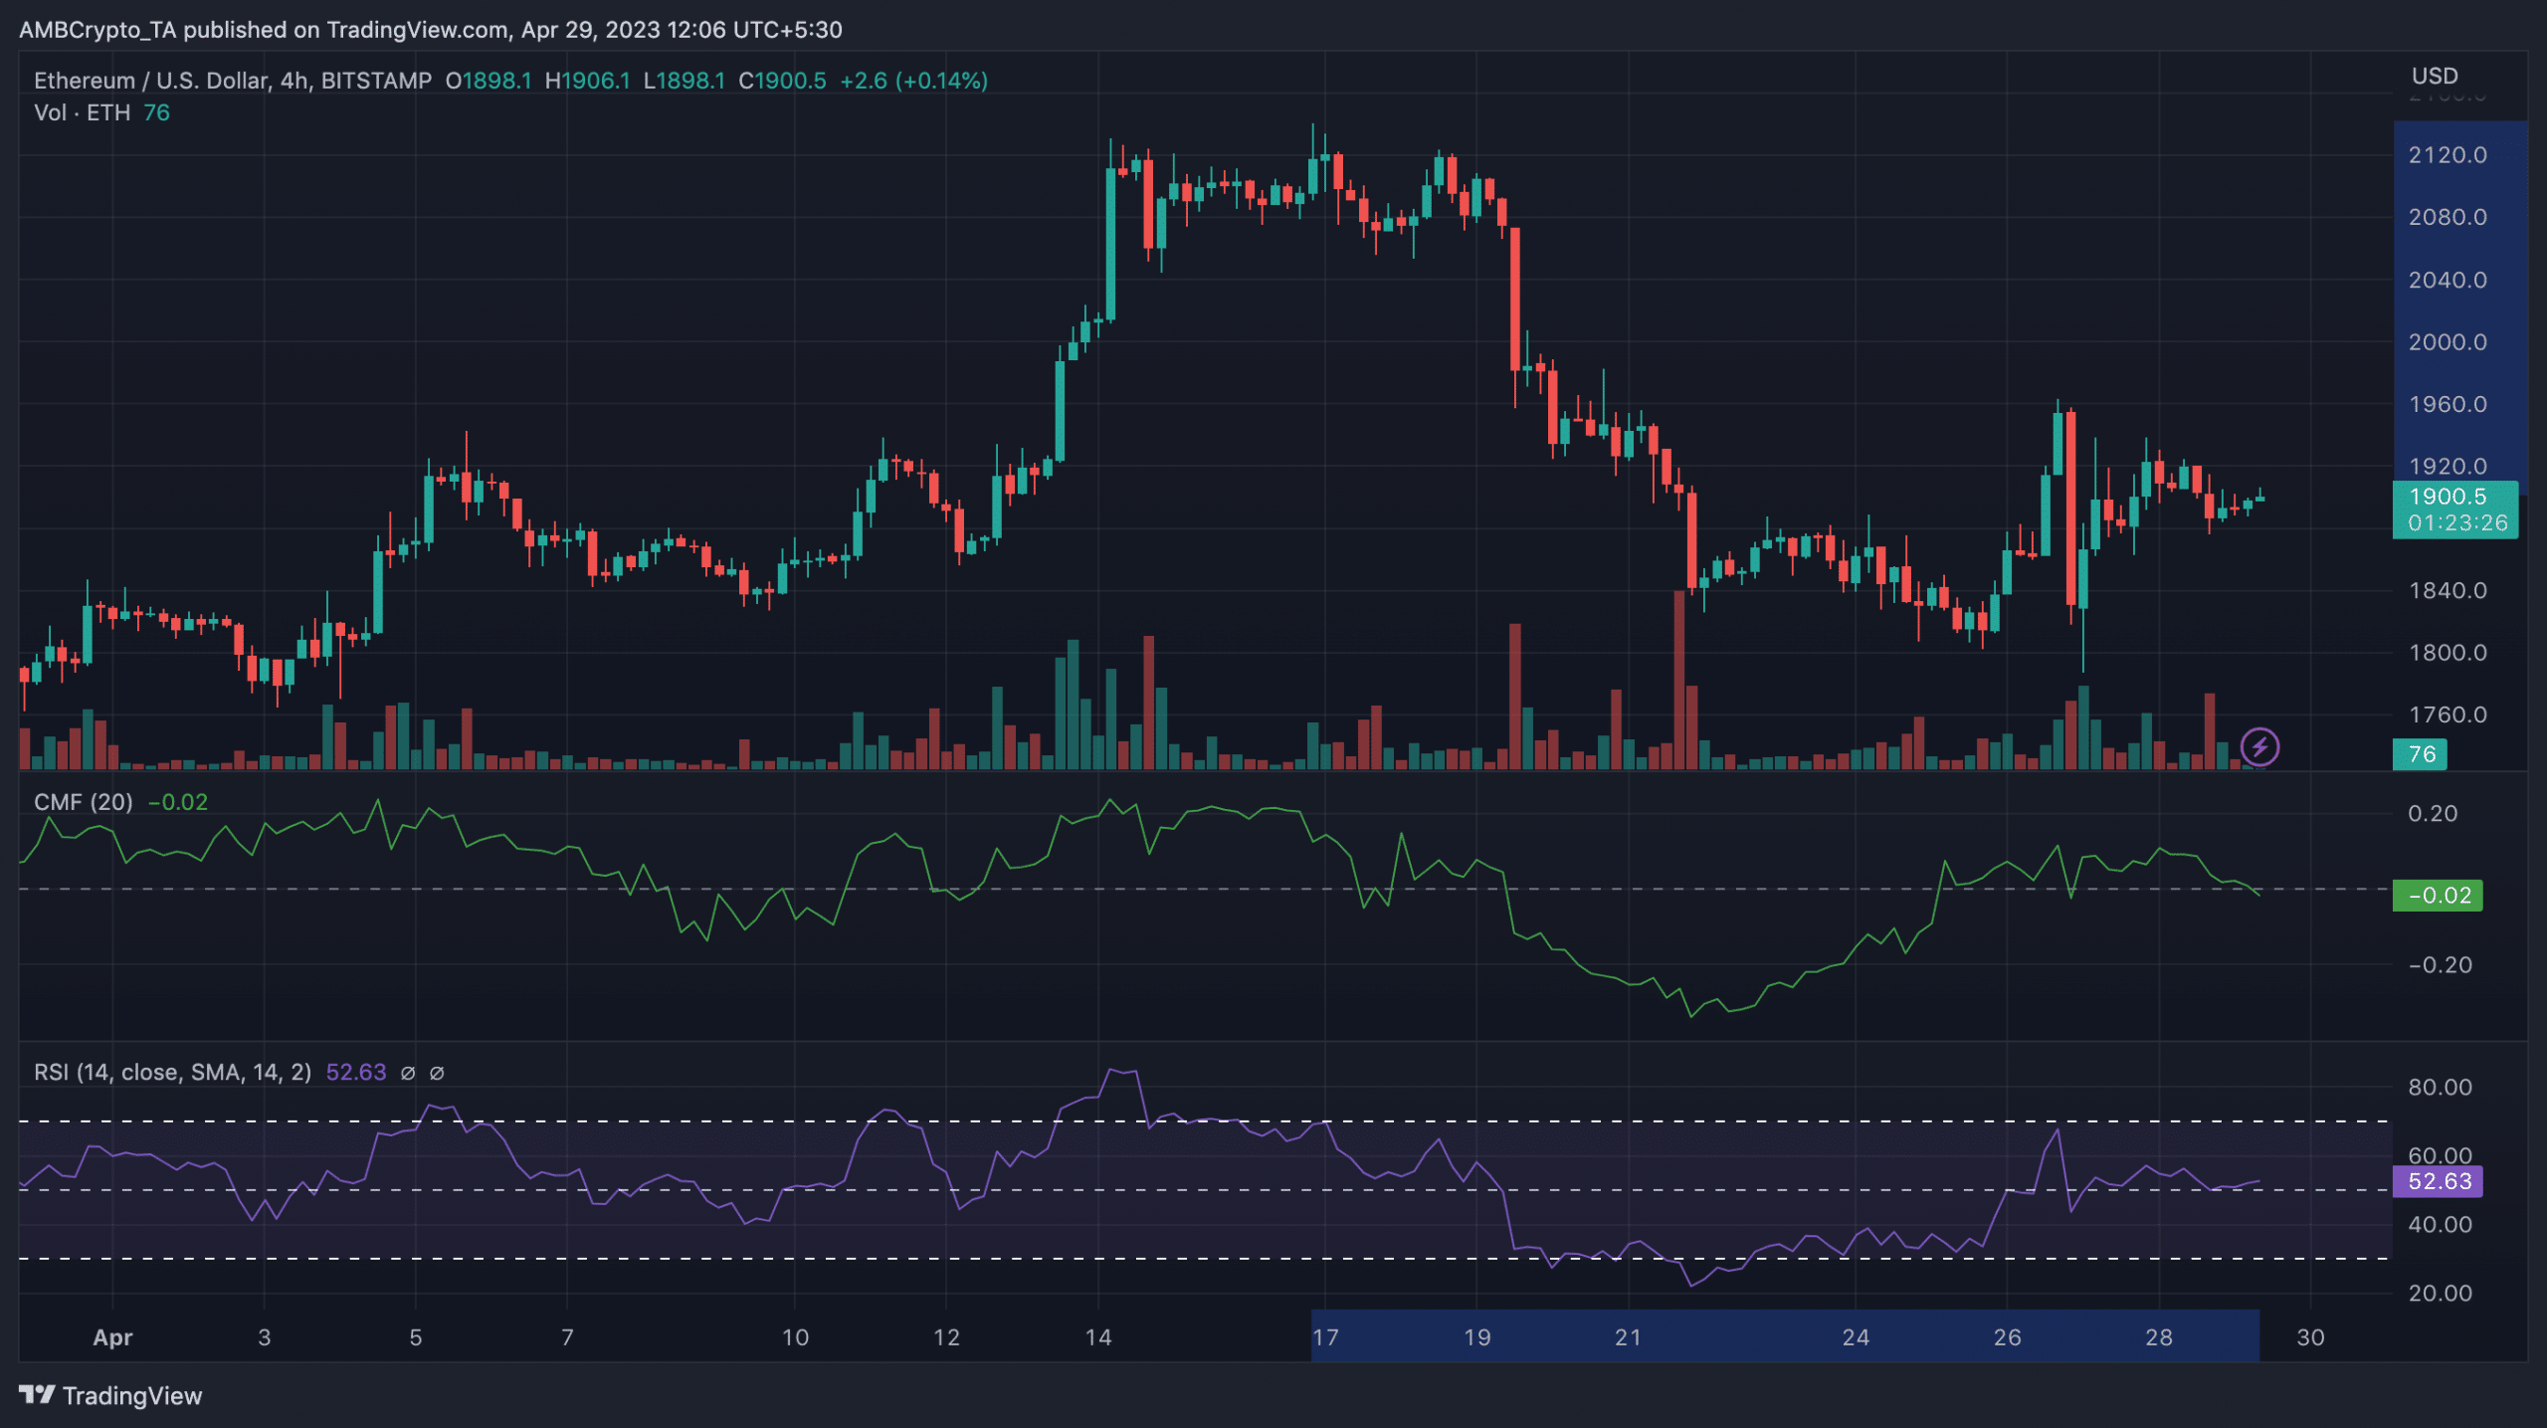Click date 14 on the time axis
Image resolution: width=2547 pixels, height=1428 pixels.
(1098, 1337)
